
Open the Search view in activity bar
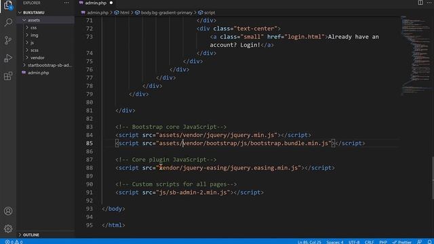[x=8, y=22]
